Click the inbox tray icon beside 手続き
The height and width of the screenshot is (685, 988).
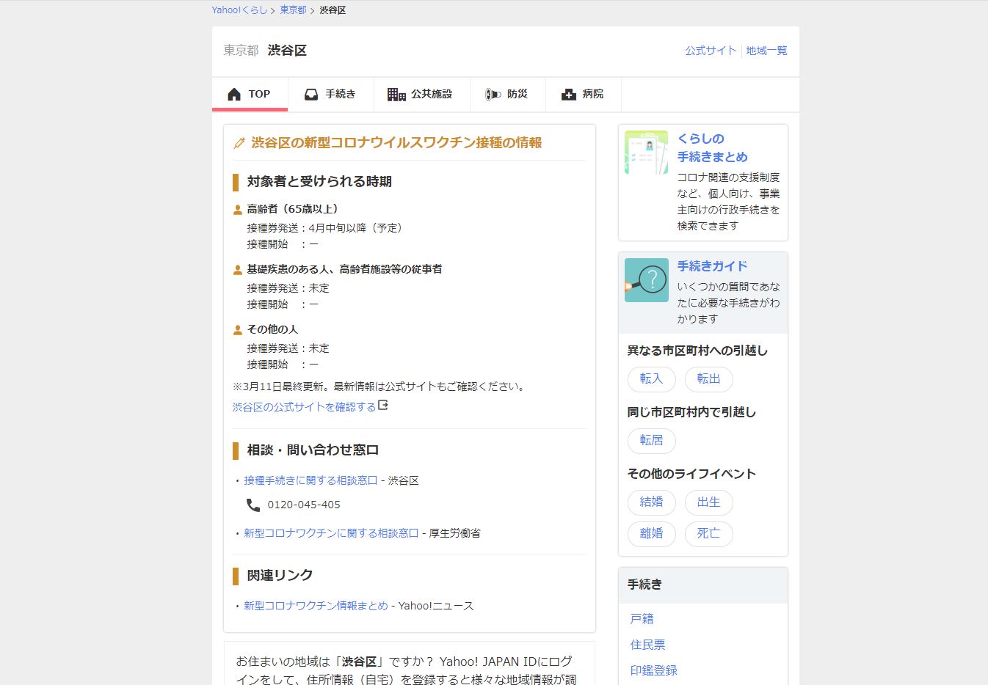click(x=311, y=95)
